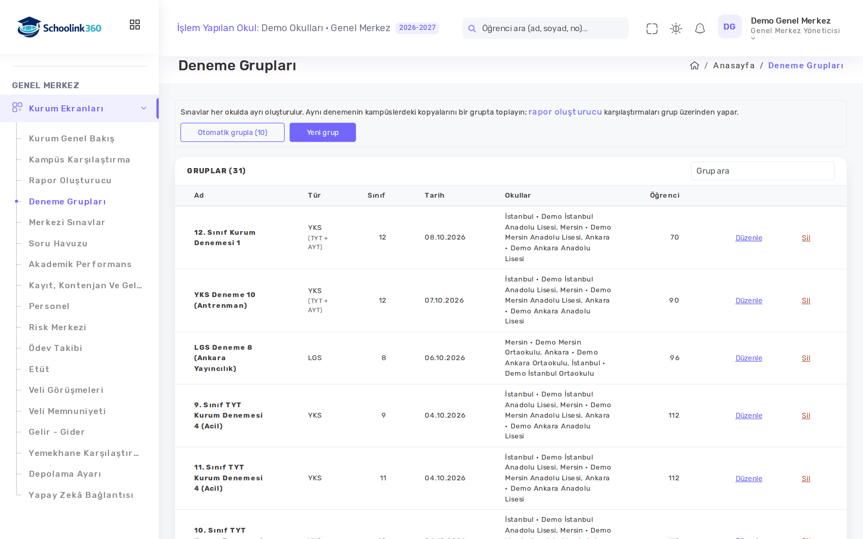Delete 11. Sınıf TYT Kurum Denemesi 4 group
This screenshot has width=863, height=539.
pos(806,479)
